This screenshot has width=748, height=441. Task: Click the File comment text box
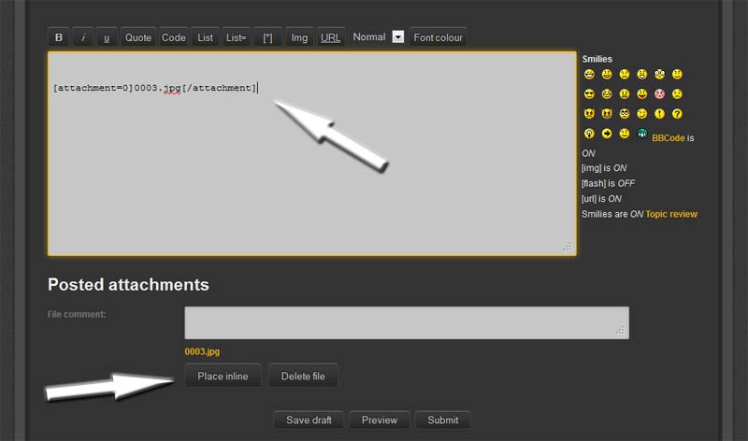coord(407,322)
